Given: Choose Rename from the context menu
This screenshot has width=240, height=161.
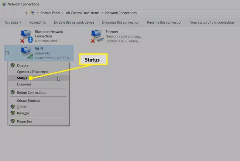Looking at the screenshot, I should 38,113.
